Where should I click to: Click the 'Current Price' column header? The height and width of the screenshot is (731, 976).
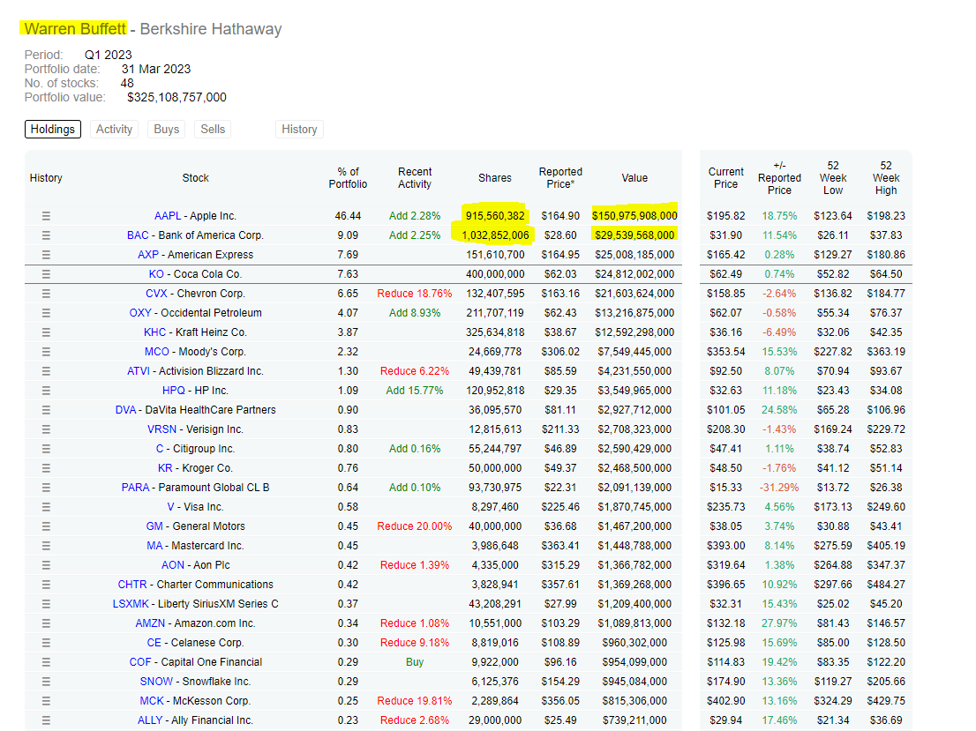coord(725,178)
